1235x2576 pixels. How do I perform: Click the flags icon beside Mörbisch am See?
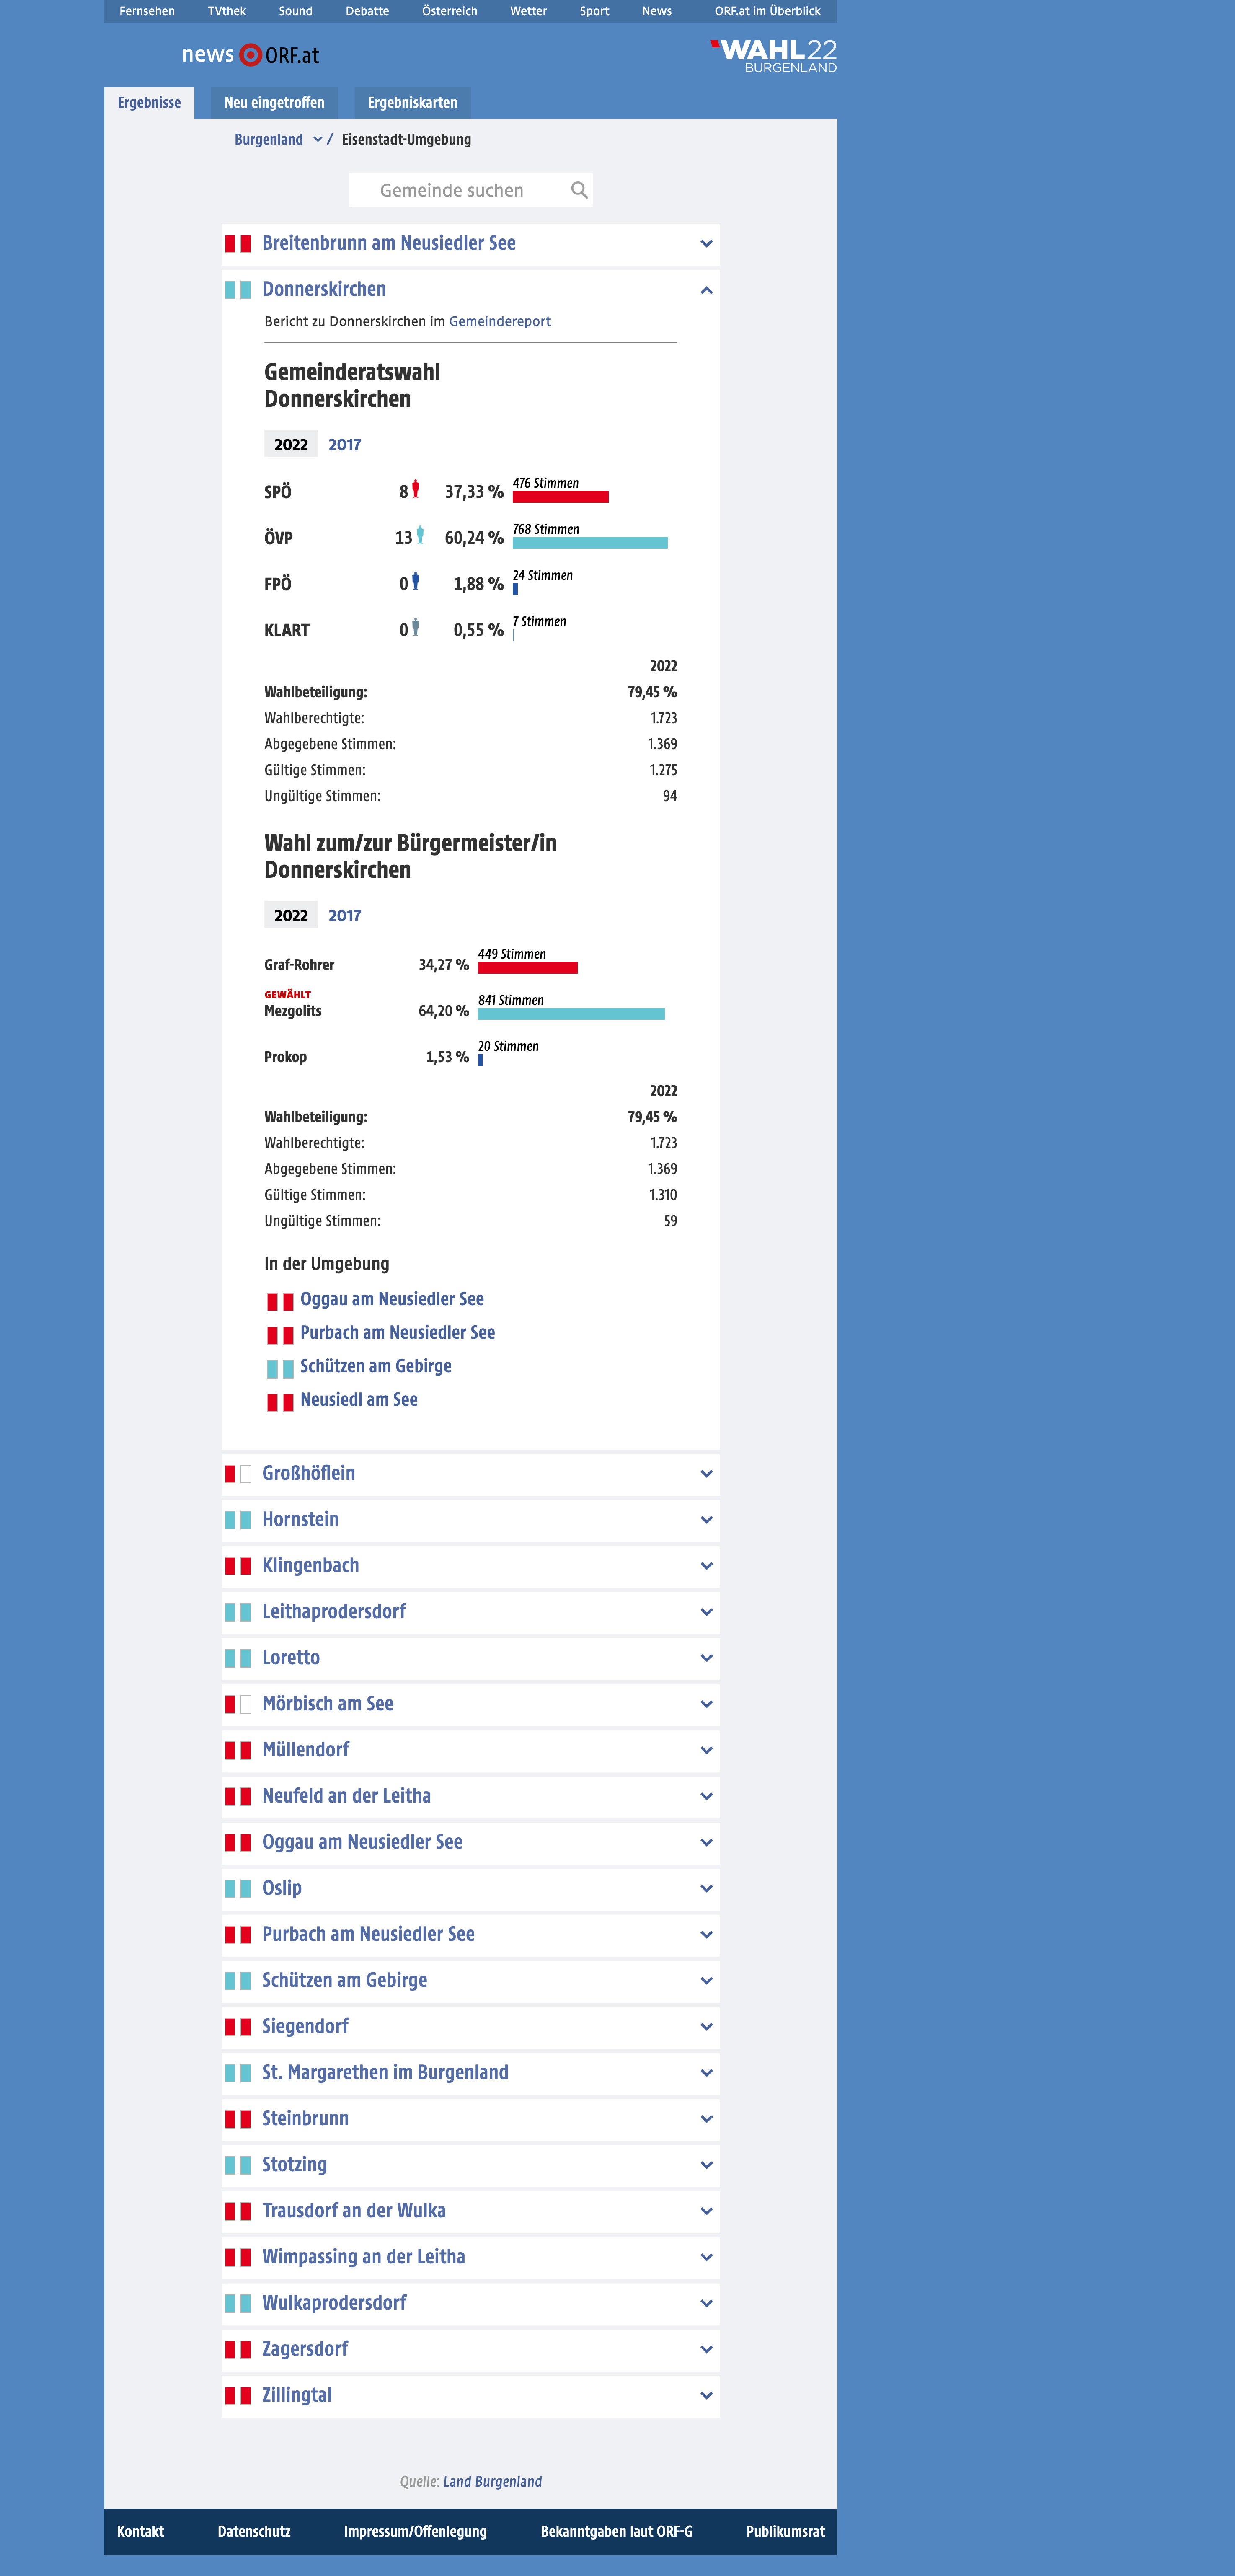pos(238,1704)
